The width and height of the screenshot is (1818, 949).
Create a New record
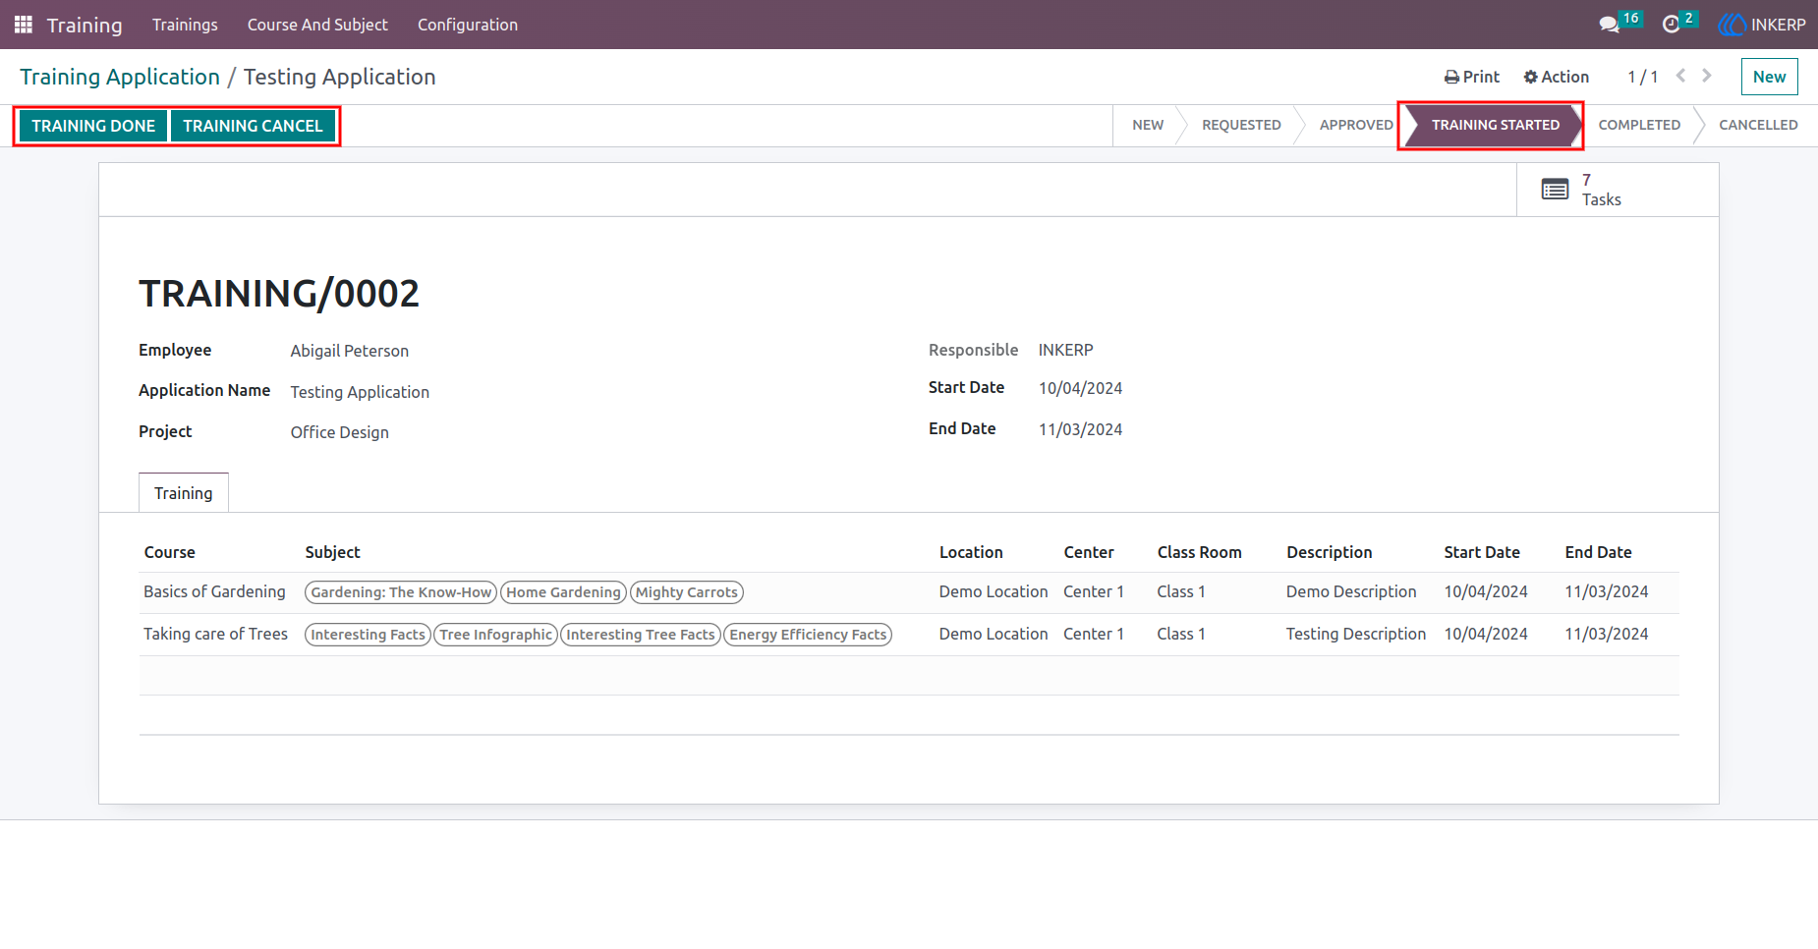click(x=1769, y=77)
